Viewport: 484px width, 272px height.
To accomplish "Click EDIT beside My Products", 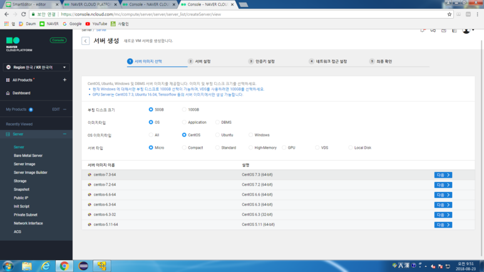I will [x=56, y=109].
